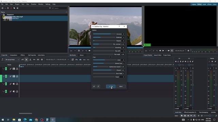Open the track settings icon left of Normal Mode
This screenshot has height=122, width=218.
pos(2,60)
